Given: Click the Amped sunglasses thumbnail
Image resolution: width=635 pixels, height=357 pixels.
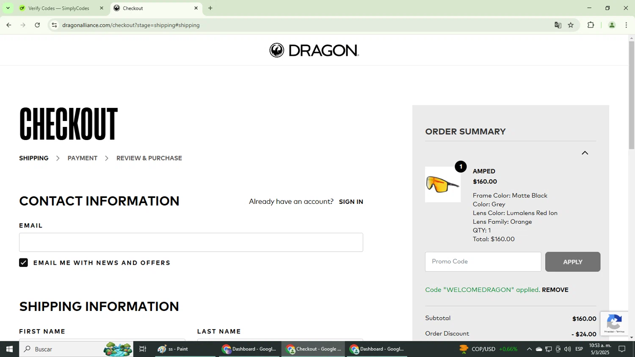Looking at the screenshot, I should (443, 184).
